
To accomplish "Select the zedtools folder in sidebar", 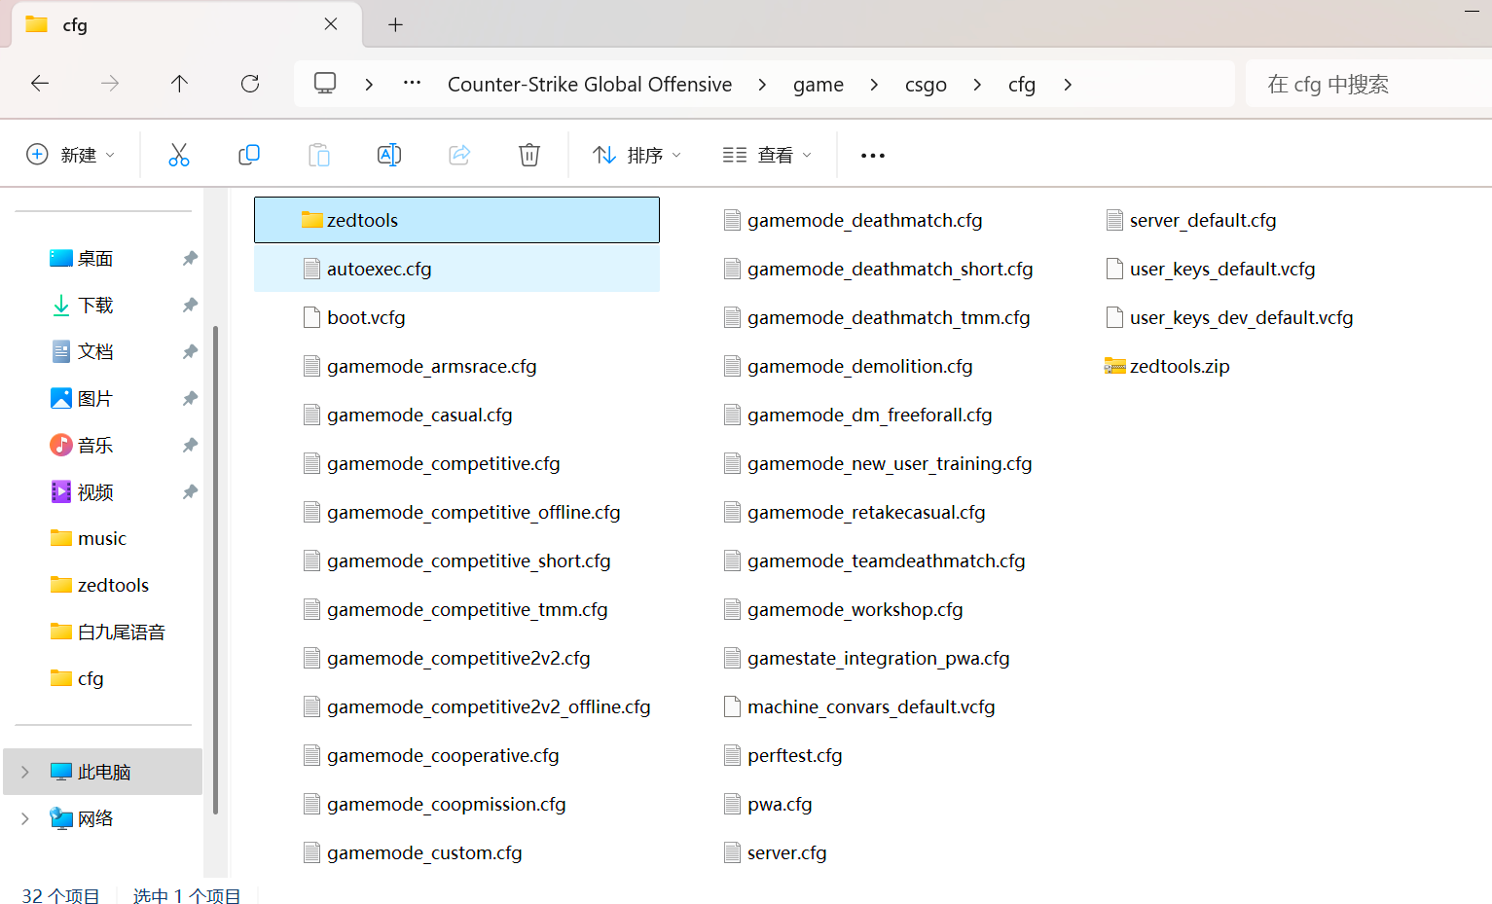I will tap(103, 585).
